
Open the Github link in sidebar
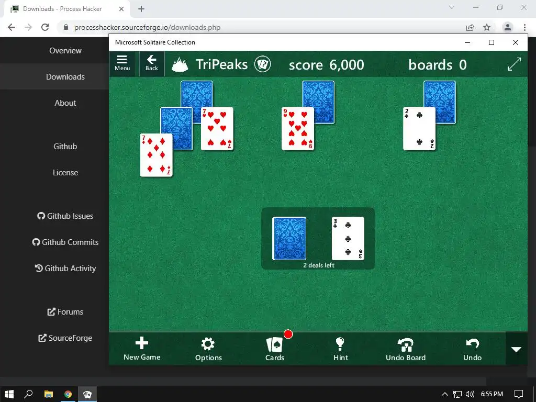(x=65, y=147)
